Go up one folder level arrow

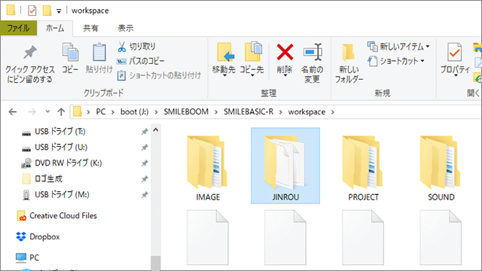pyautogui.click(x=61, y=112)
